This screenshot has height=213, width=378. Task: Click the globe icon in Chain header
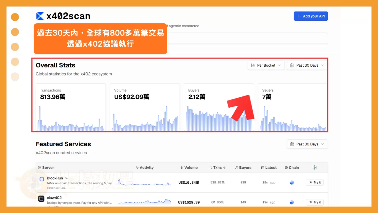tap(286, 167)
